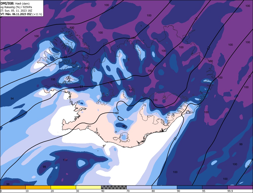Select the checkered 40–70 legend swatch
Image resolution: width=253 pixels, height=193 pixels.
[x=114, y=187]
